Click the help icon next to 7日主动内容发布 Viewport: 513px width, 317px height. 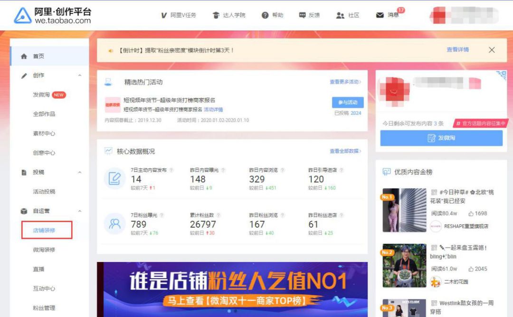(171, 170)
